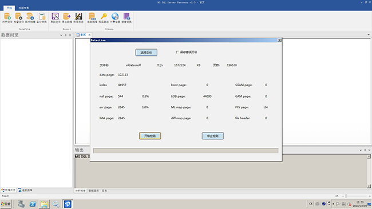
Task: Click the stop detection button
Action: (x=212, y=136)
